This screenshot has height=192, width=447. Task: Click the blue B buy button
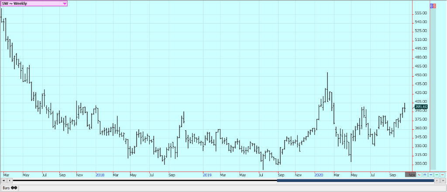click(x=431, y=6)
